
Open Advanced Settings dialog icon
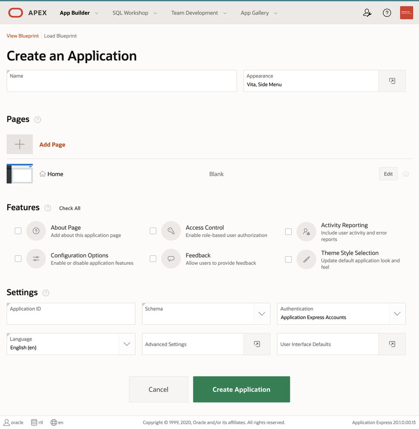pyautogui.click(x=257, y=344)
